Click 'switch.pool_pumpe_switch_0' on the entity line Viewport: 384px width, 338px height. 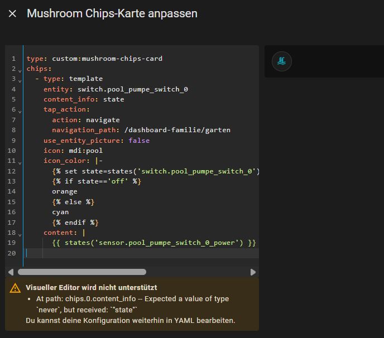coord(133,89)
